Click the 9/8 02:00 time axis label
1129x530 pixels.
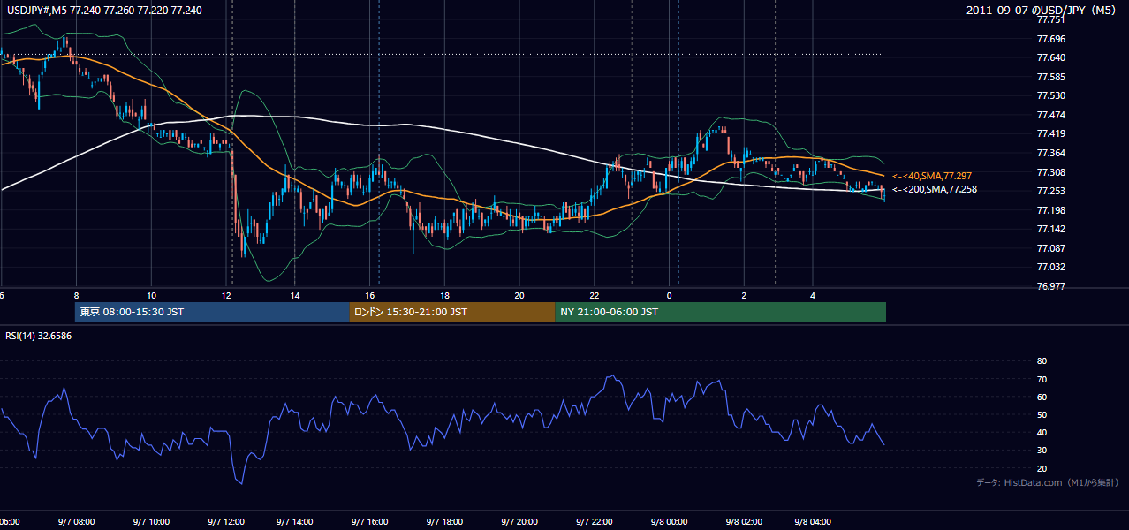[x=744, y=522]
